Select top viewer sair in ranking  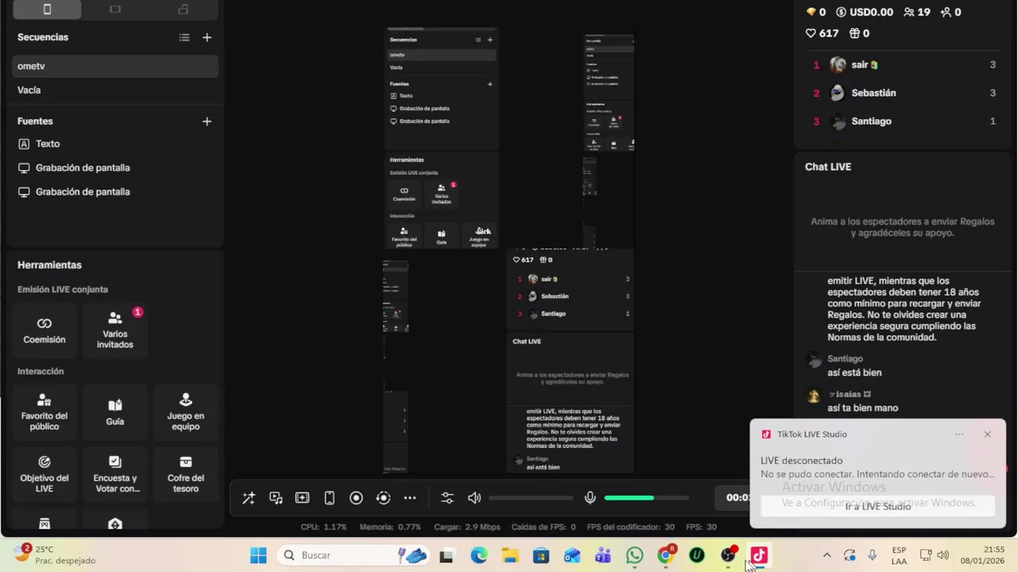point(903,65)
